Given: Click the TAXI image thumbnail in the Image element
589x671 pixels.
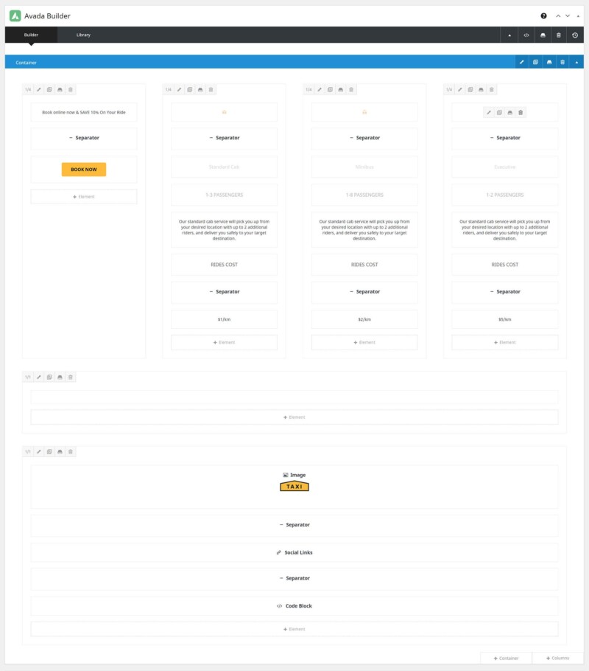Looking at the screenshot, I should point(294,487).
